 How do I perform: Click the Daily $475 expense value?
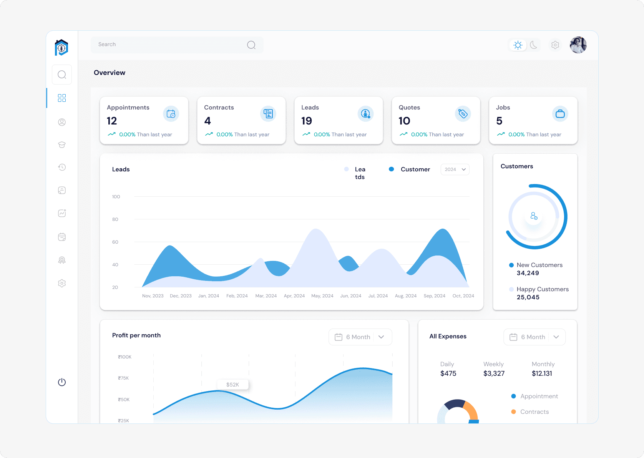click(x=448, y=373)
